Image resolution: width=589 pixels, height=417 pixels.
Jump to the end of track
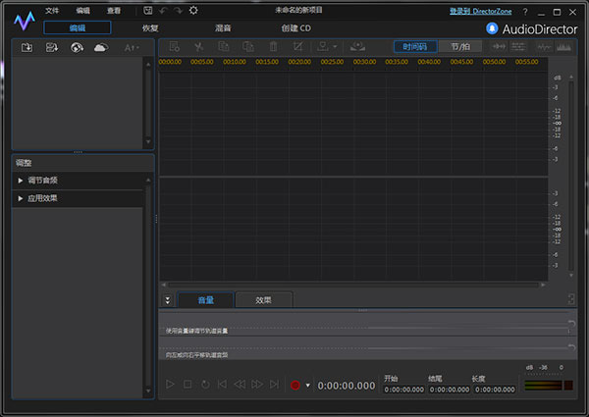tap(275, 385)
